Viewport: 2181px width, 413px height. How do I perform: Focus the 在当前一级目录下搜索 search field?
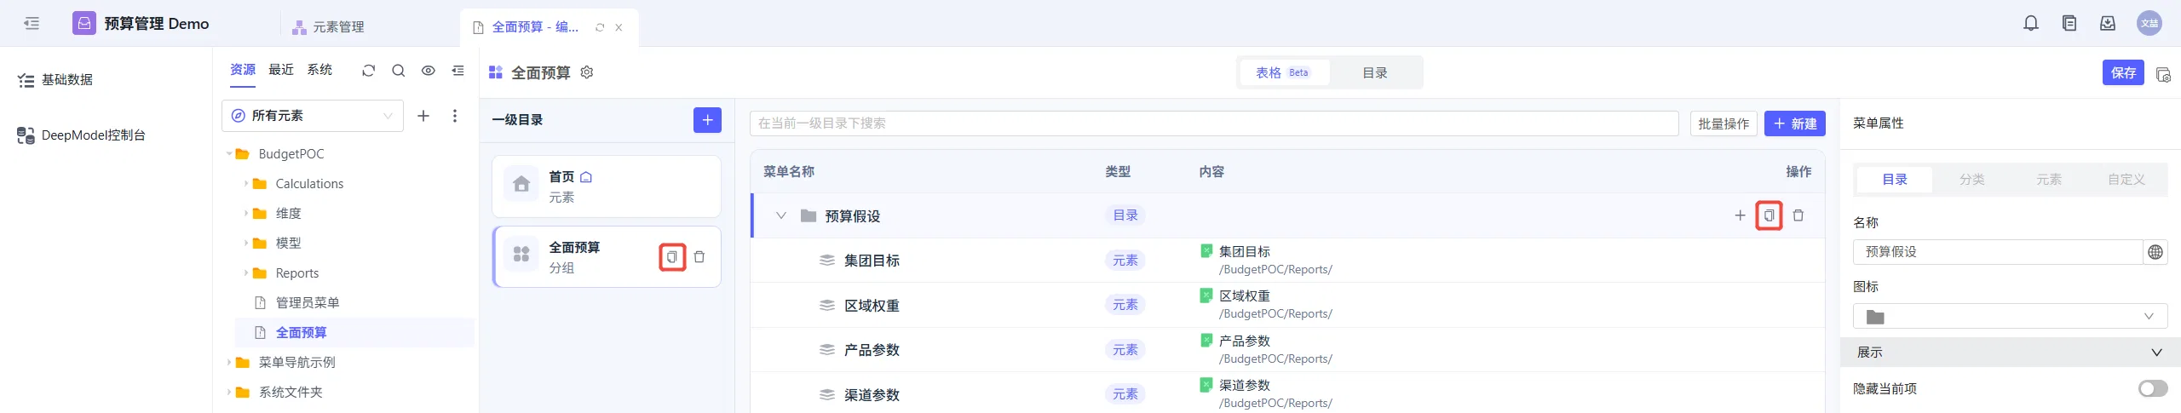[x=1214, y=123]
